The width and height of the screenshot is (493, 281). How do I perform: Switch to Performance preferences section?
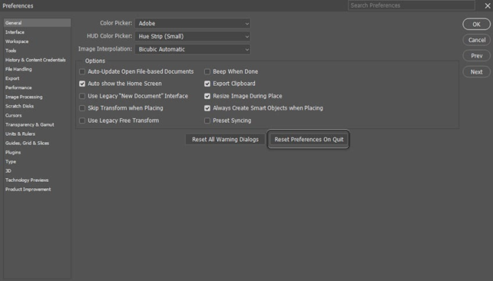tap(18, 88)
